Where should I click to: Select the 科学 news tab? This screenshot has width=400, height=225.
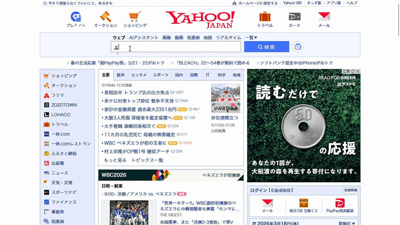[222, 75]
